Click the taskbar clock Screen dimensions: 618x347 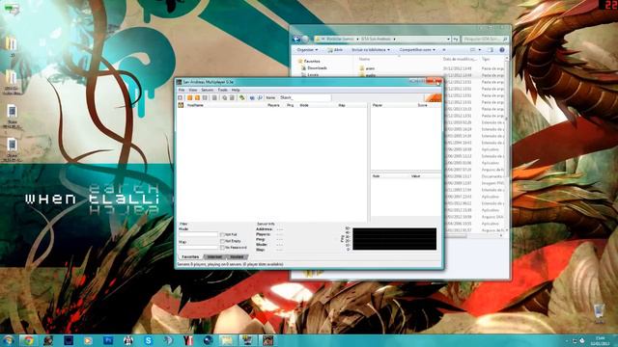(600, 340)
